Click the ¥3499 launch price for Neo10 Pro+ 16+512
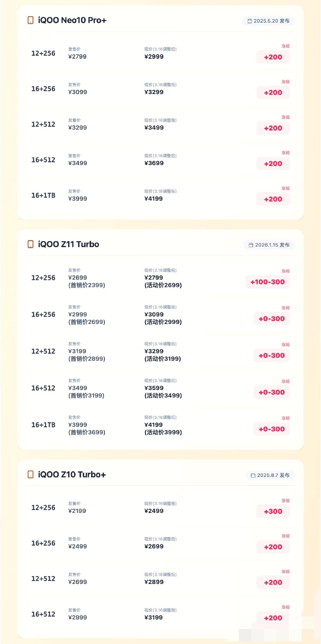 click(78, 163)
